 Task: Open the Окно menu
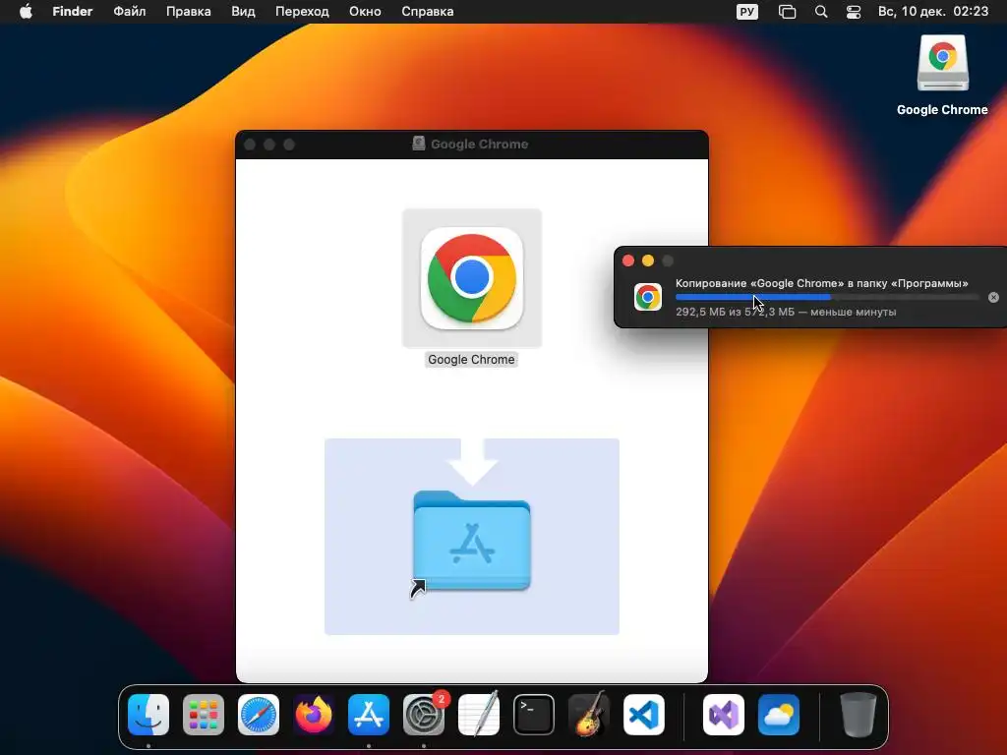click(365, 12)
